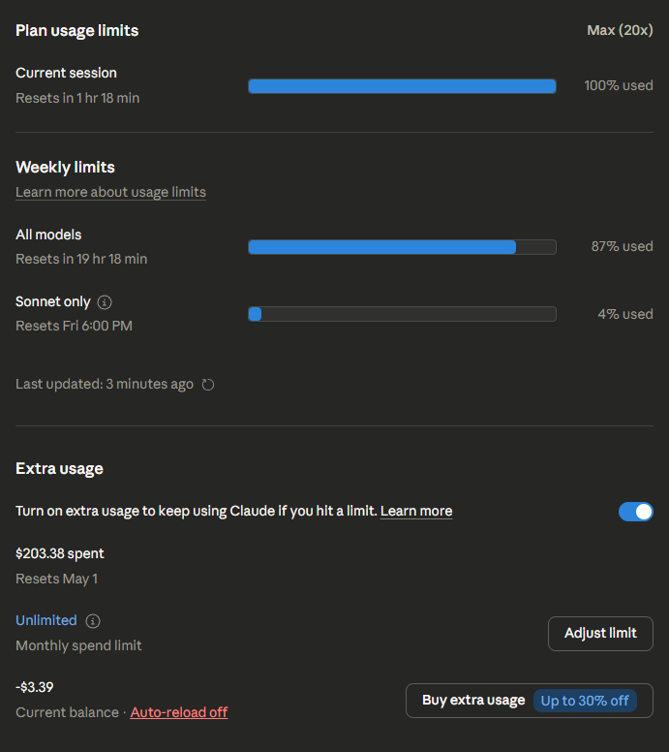This screenshot has width=669, height=752.
Task: Click the Up to 30% off badge
Action: (x=585, y=701)
